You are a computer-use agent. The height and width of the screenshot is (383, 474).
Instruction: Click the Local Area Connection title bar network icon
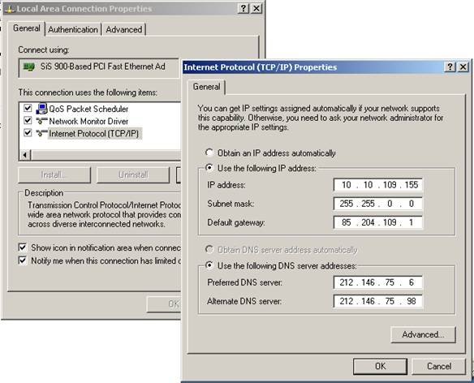tap(10, 9)
